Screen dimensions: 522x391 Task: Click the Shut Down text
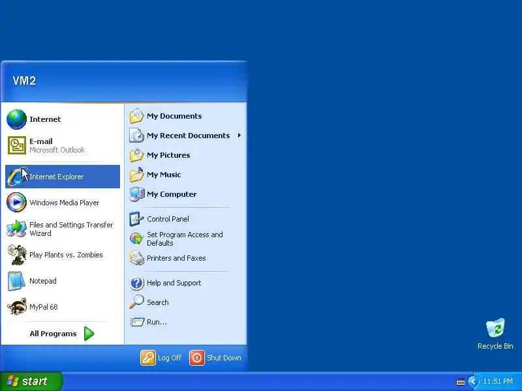pos(224,358)
